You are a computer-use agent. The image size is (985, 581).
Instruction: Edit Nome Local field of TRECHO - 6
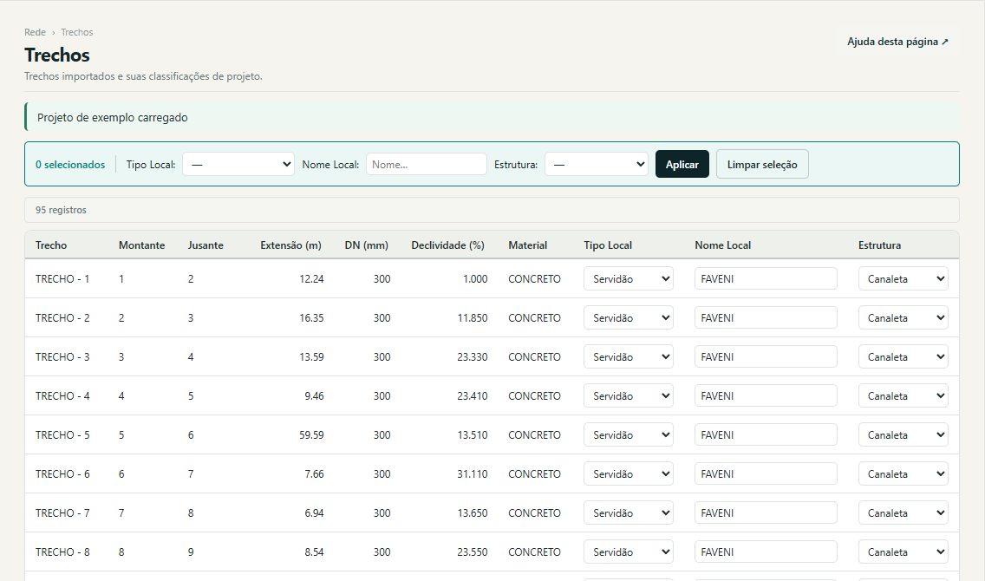click(766, 473)
